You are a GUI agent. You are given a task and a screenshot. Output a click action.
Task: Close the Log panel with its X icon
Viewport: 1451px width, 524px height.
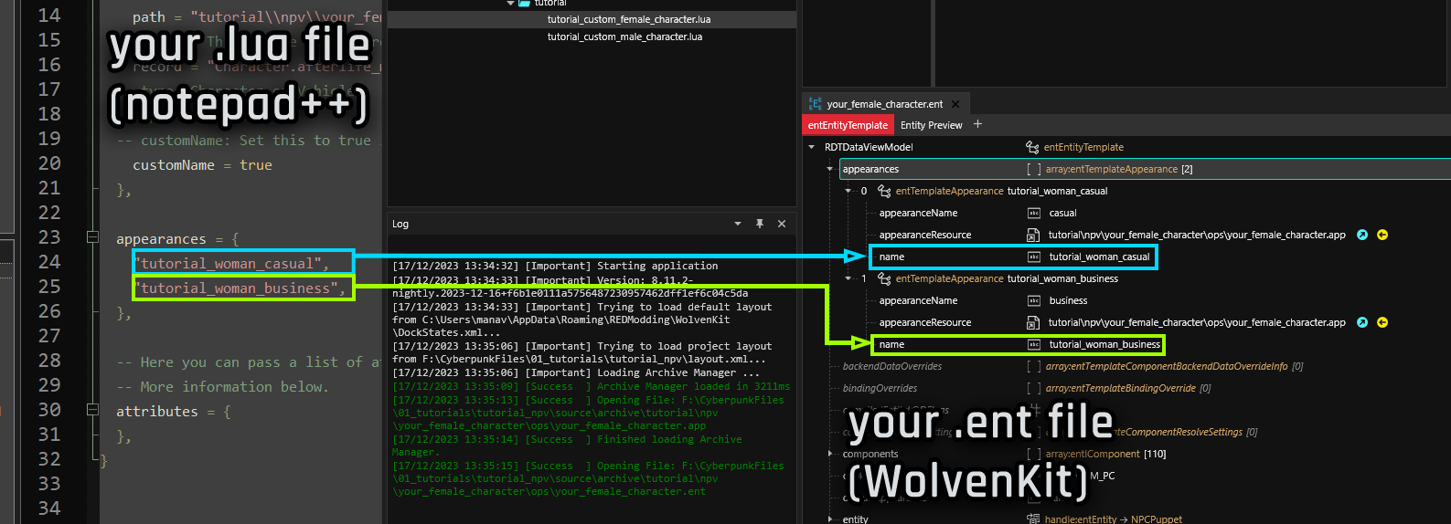[782, 224]
